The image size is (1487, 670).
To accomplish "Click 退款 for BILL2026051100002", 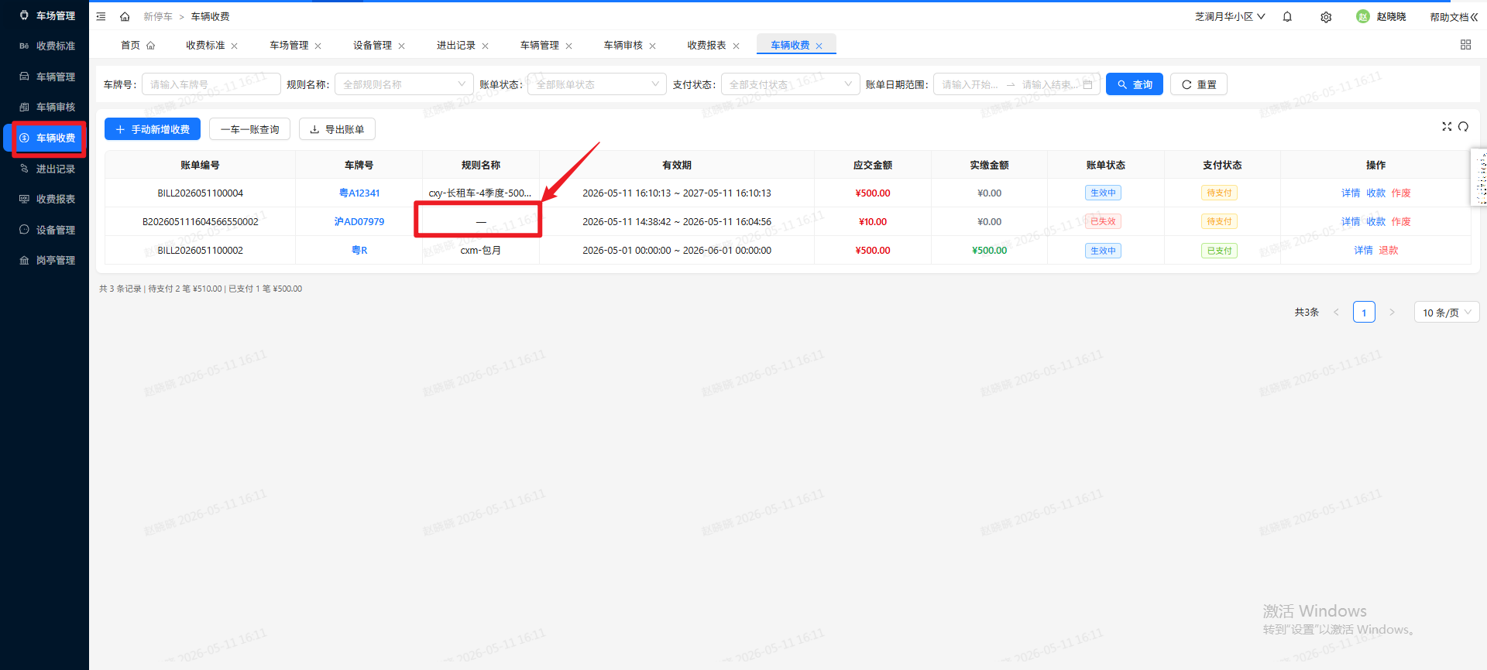I will click(1389, 250).
